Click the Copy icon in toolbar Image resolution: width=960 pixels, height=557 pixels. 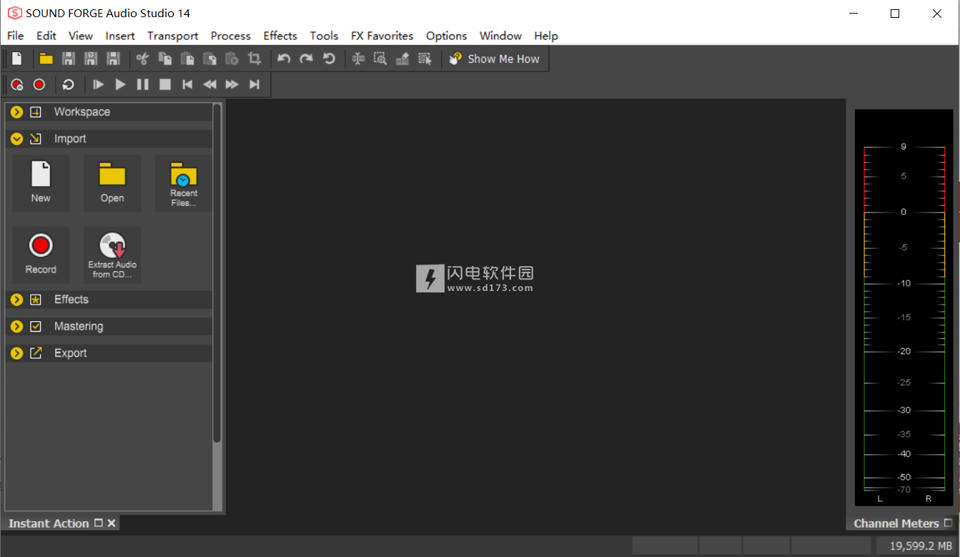164,59
